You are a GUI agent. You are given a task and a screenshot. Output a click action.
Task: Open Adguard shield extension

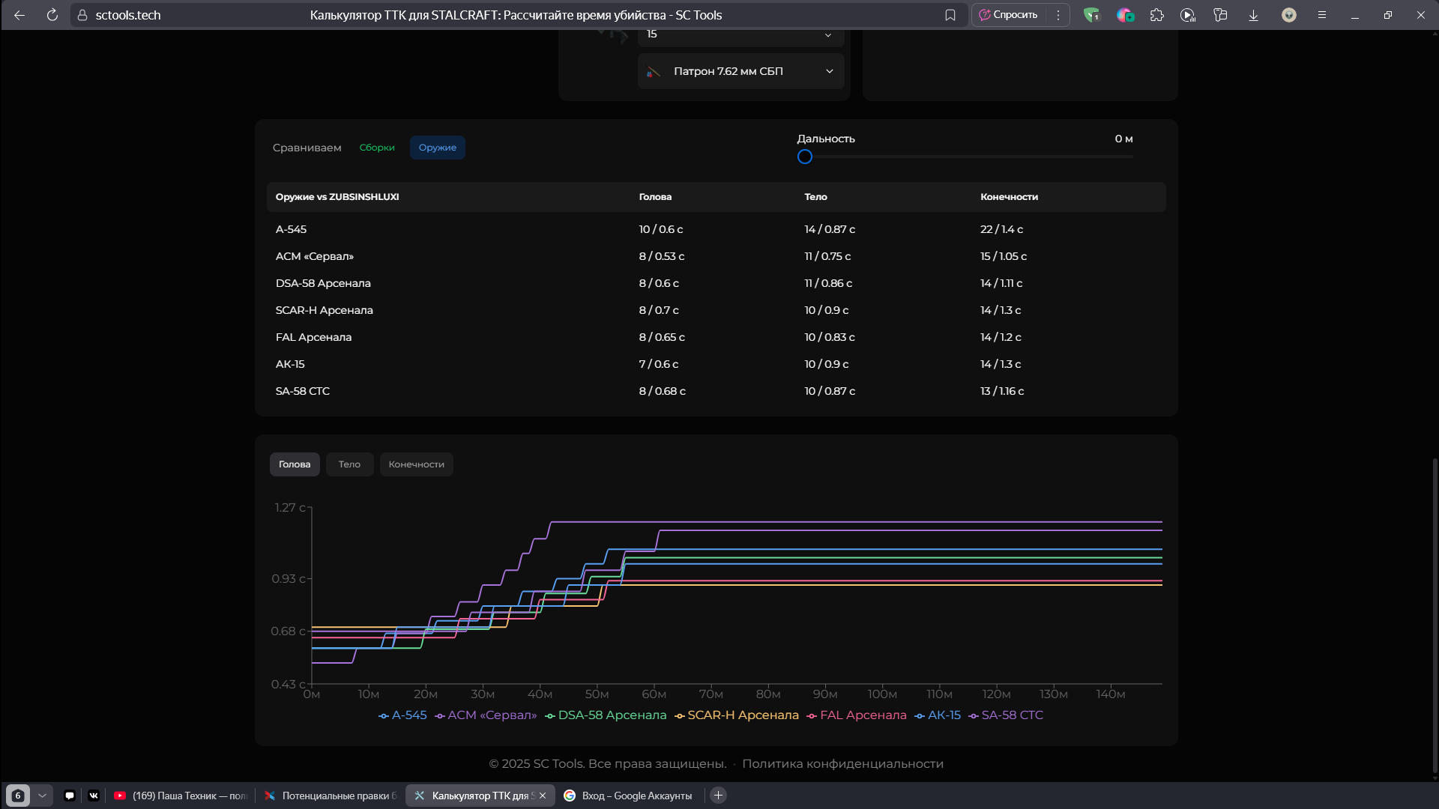[x=1091, y=15]
